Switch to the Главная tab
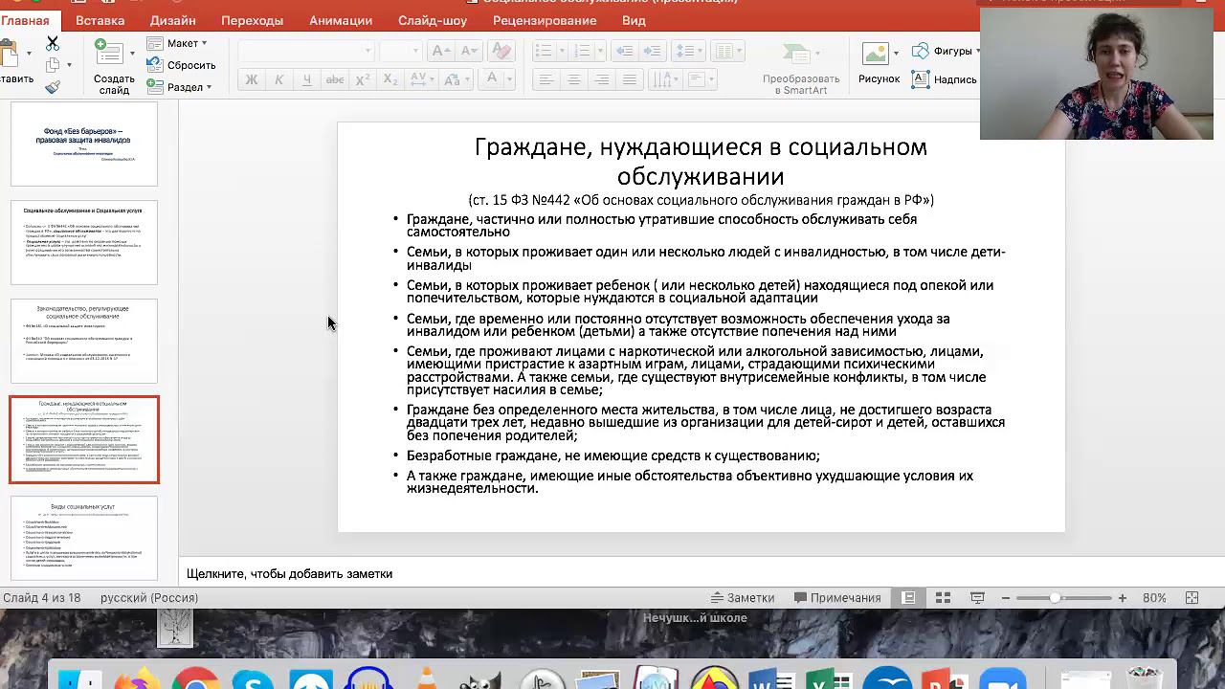This screenshot has height=689, width=1225. pyautogui.click(x=25, y=20)
